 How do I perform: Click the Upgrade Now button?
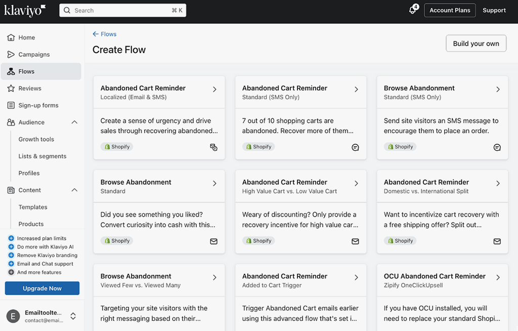tap(42, 288)
